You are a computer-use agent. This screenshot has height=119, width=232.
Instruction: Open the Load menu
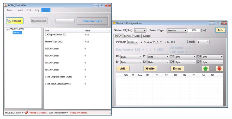(19, 10)
